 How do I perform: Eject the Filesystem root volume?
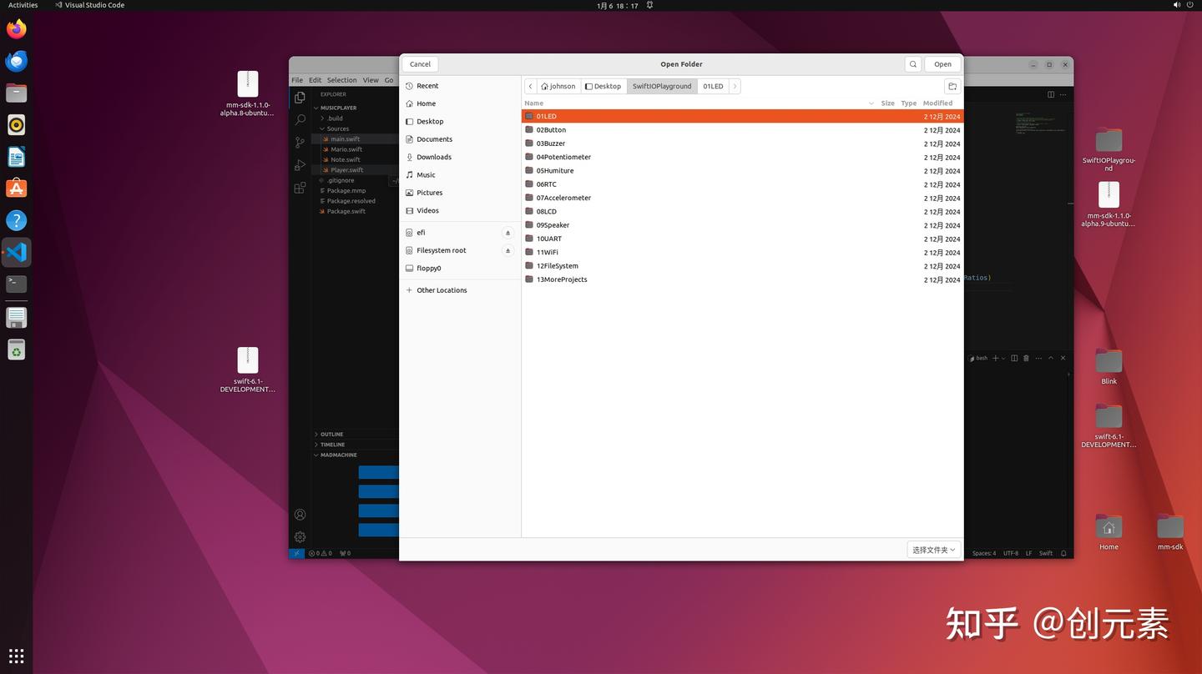(508, 250)
